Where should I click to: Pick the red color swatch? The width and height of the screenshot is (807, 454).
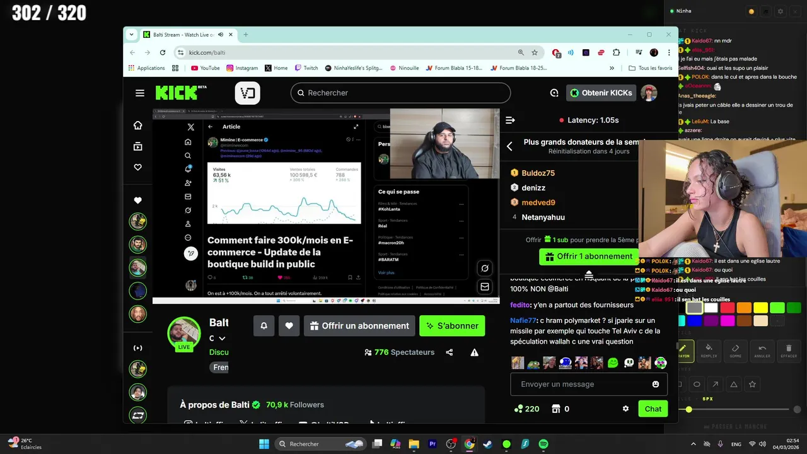(728, 308)
